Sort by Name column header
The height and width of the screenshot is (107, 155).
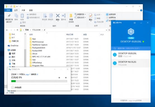coord(31,34)
